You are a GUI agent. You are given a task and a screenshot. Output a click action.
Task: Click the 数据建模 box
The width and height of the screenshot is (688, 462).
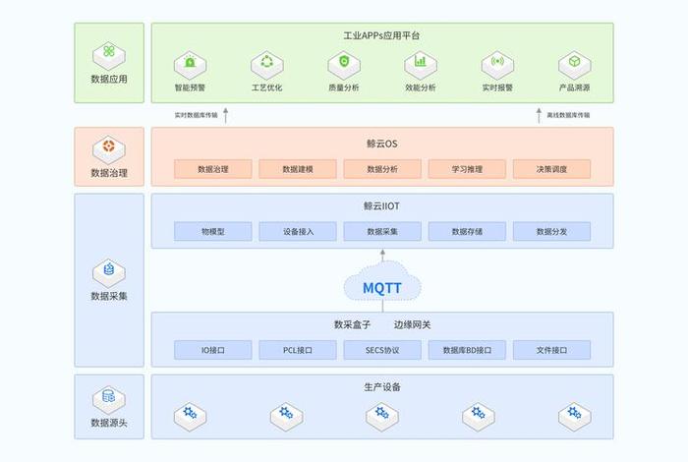point(298,169)
